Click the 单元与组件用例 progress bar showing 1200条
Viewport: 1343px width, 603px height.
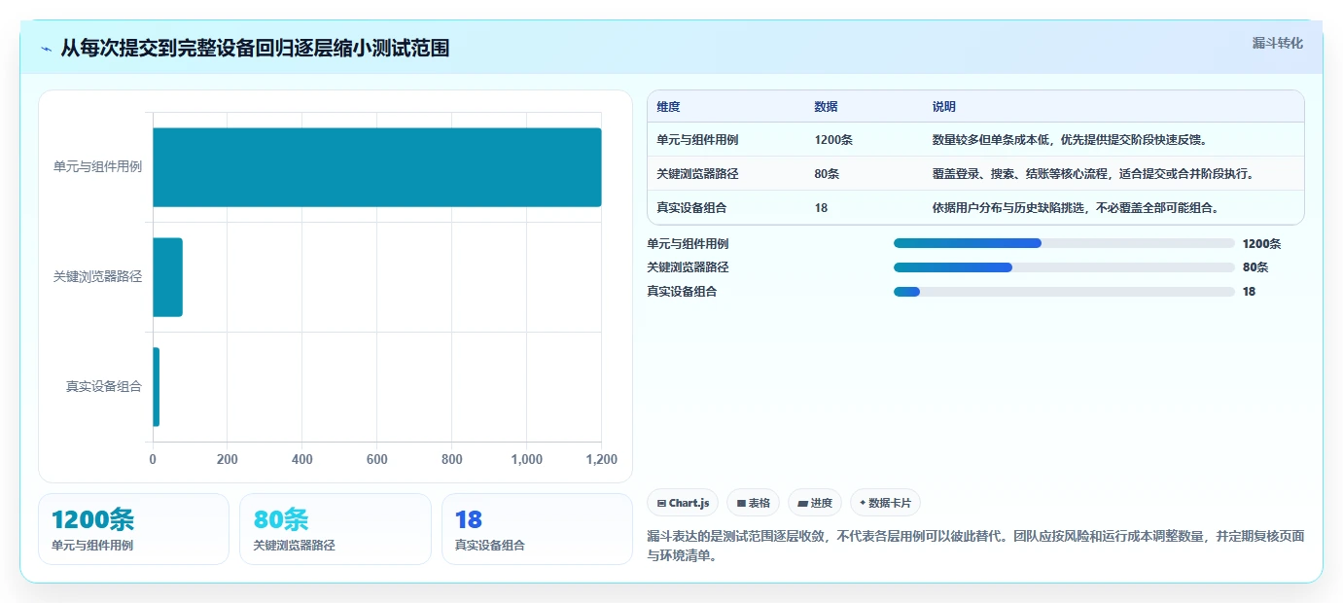coord(1064,243)
